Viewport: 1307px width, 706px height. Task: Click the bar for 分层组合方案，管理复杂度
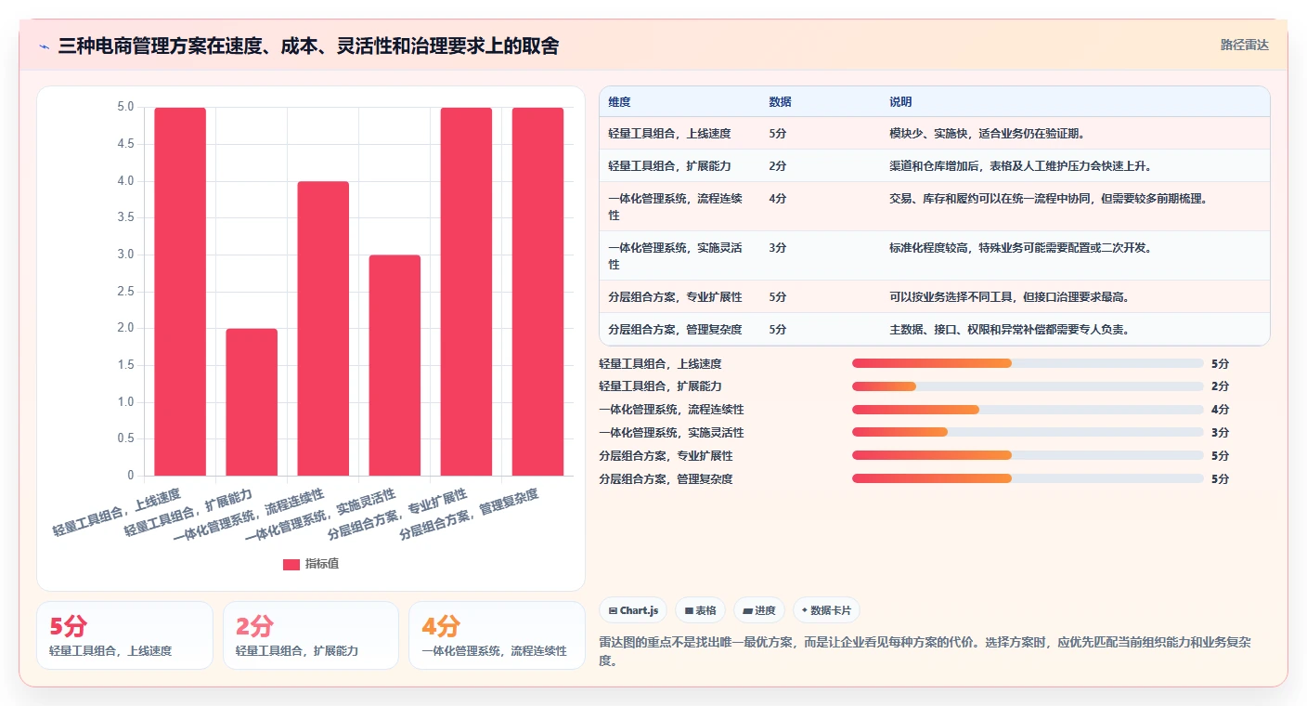click(537, 292)
